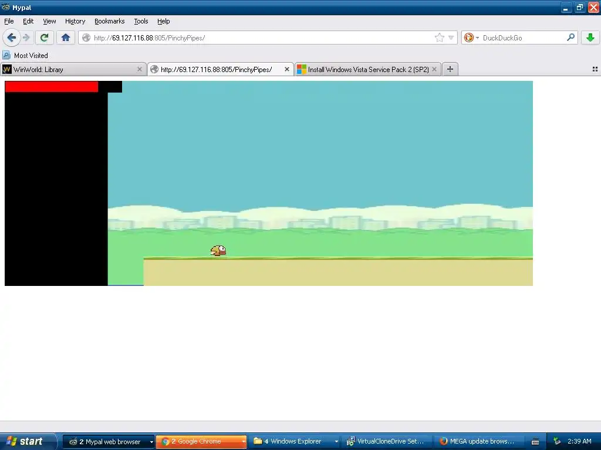Click the keyboard icon in the system tray
This screenshot has width=601, height=450.
pyautogui.click(x=535, y=442)
